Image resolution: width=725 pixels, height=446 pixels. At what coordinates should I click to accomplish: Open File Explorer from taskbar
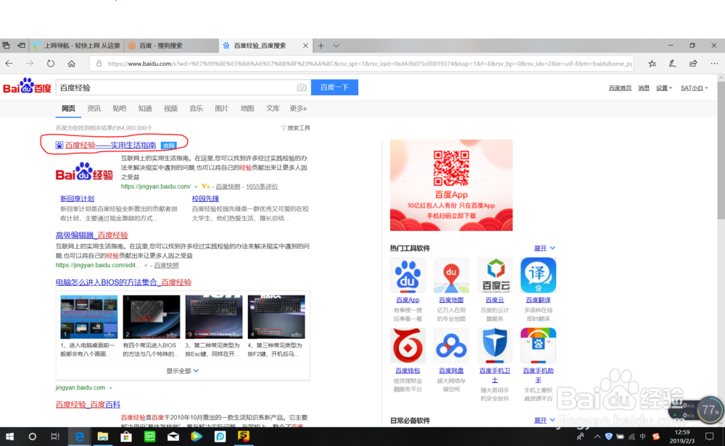coord(103,437)
